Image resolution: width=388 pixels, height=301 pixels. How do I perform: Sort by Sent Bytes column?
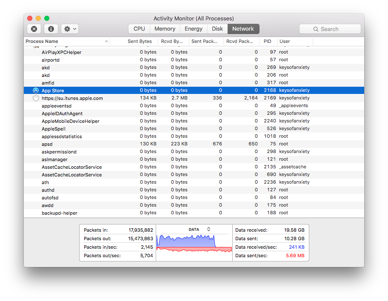(134, 41)
